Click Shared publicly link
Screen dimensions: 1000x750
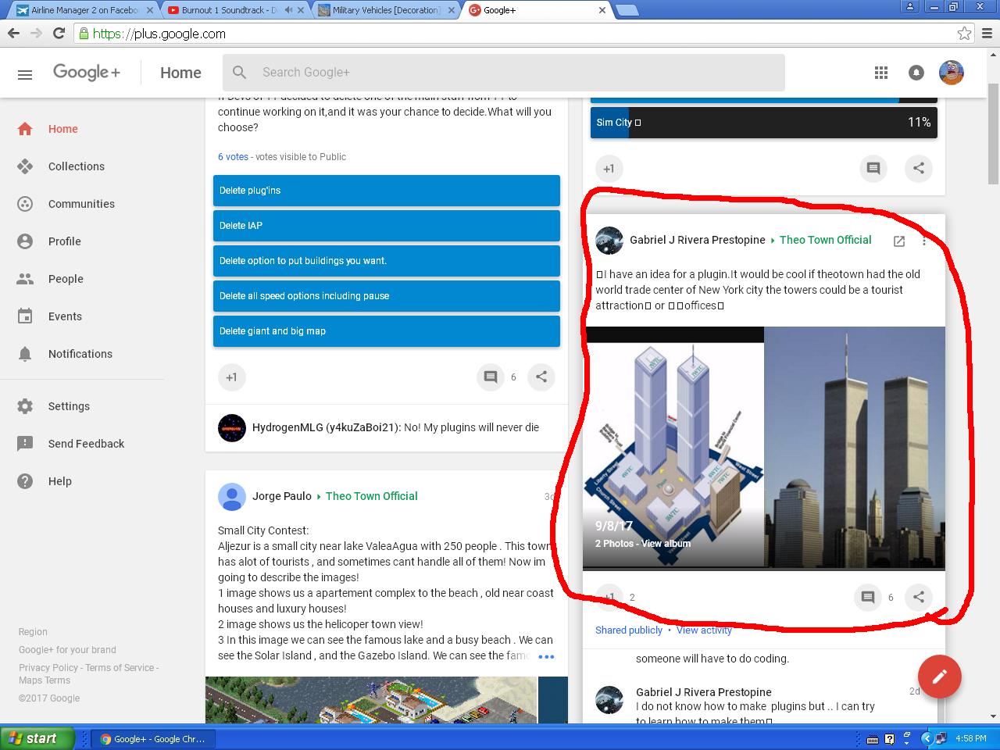pos(629,630)
